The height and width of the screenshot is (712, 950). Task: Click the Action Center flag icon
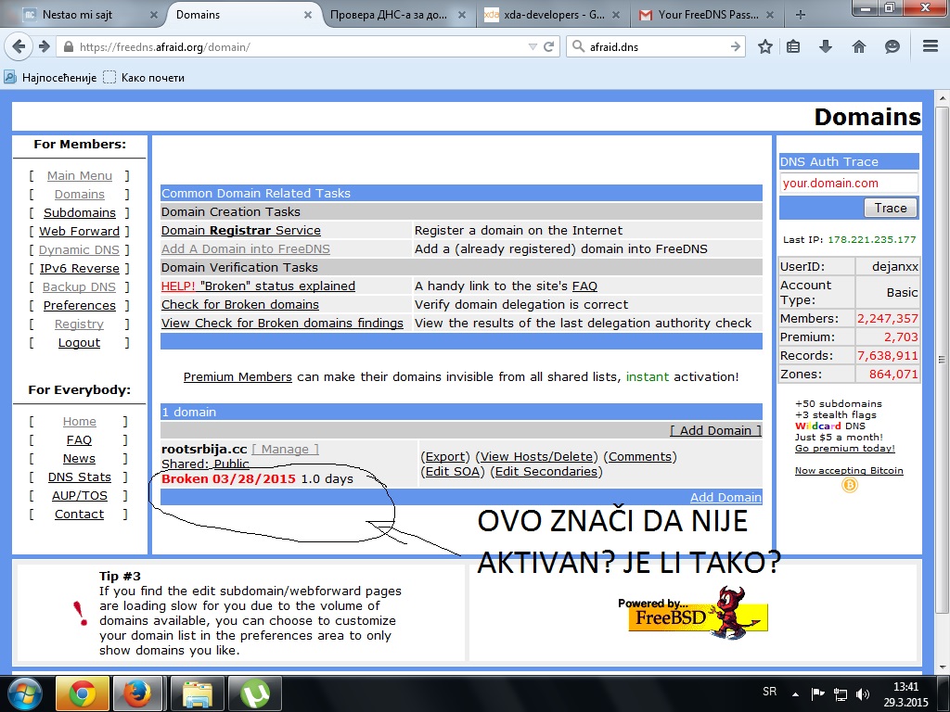(818, 693)
